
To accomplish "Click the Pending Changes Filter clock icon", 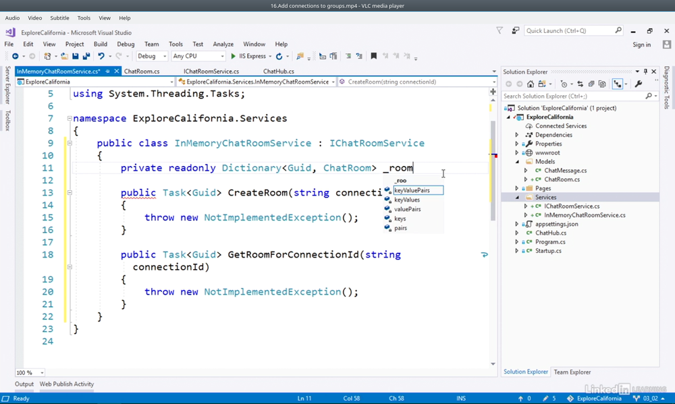I will pyautogui.click(x=564, y=84).
